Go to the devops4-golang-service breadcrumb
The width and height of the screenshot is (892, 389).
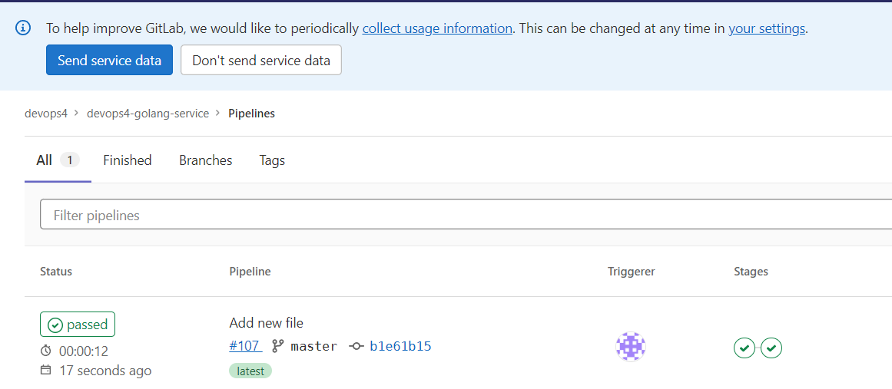148,114
